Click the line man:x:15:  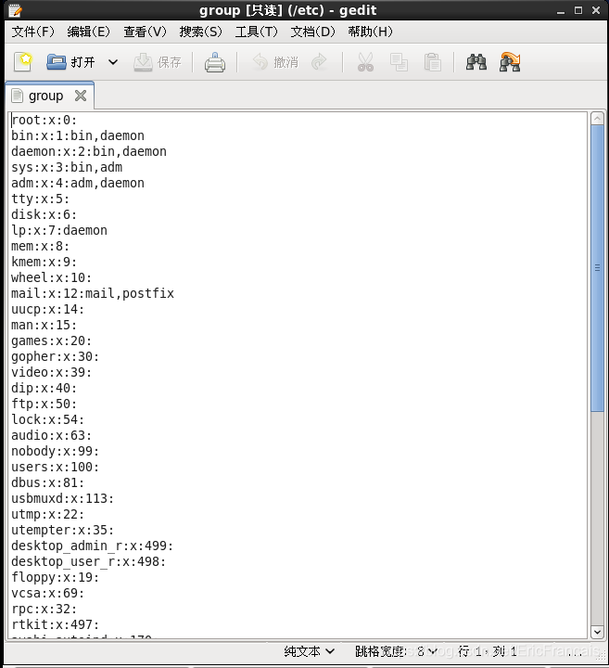coord(44,325)
